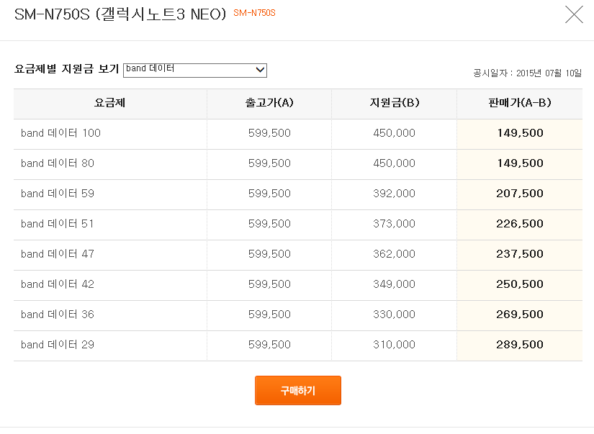This screenshot has width=594, height=434.
Task: Click the 판매가(A-B) column header
Action: (x=520, y=103)
